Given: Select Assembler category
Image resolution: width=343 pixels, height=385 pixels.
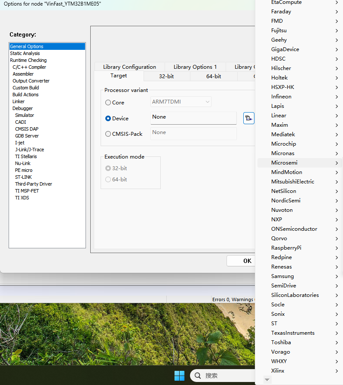Looking at the screenshot, I should click(x=23, y=74).
